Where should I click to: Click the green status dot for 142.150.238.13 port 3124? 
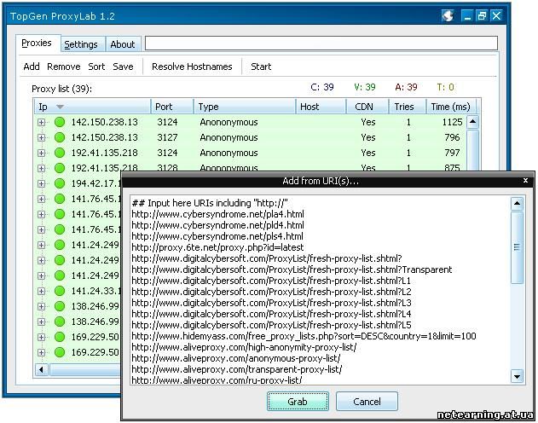point(60,122)
